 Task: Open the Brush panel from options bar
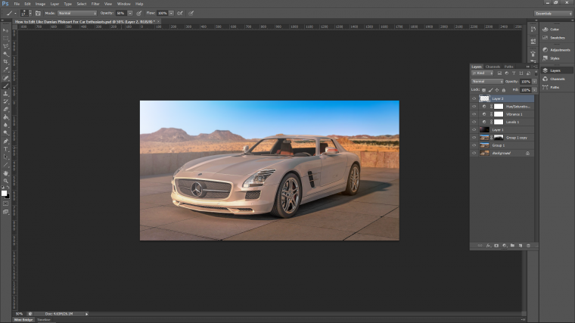[38, 13]
